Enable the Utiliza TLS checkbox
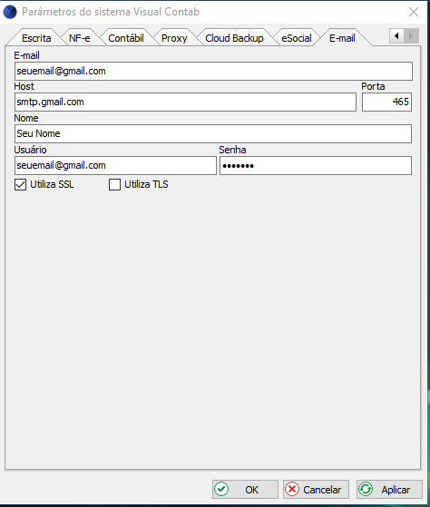The image size is (430, 507). 115,185
